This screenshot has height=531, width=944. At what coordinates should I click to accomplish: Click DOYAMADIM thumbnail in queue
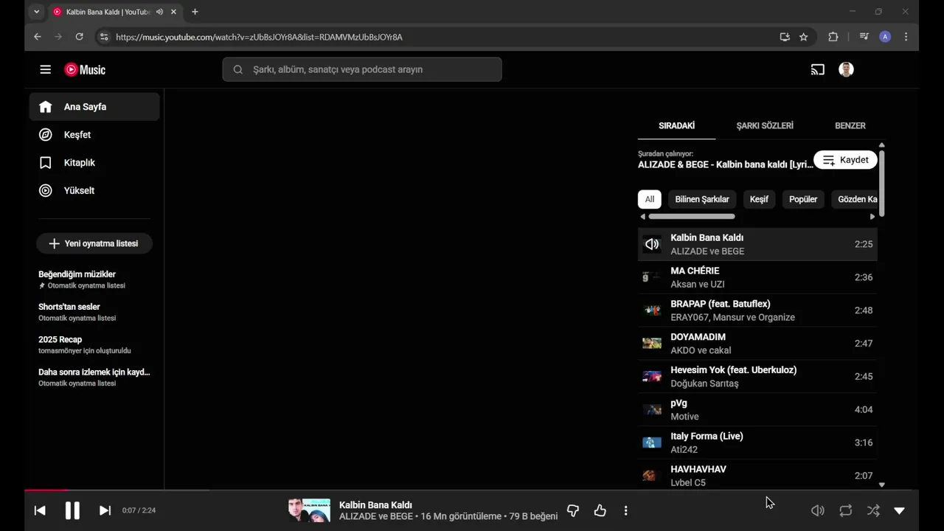[652, 344]
